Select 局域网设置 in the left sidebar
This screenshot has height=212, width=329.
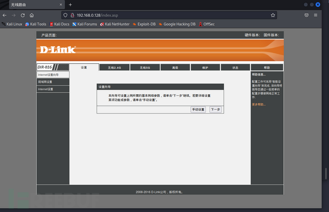[x=53, y=82]
